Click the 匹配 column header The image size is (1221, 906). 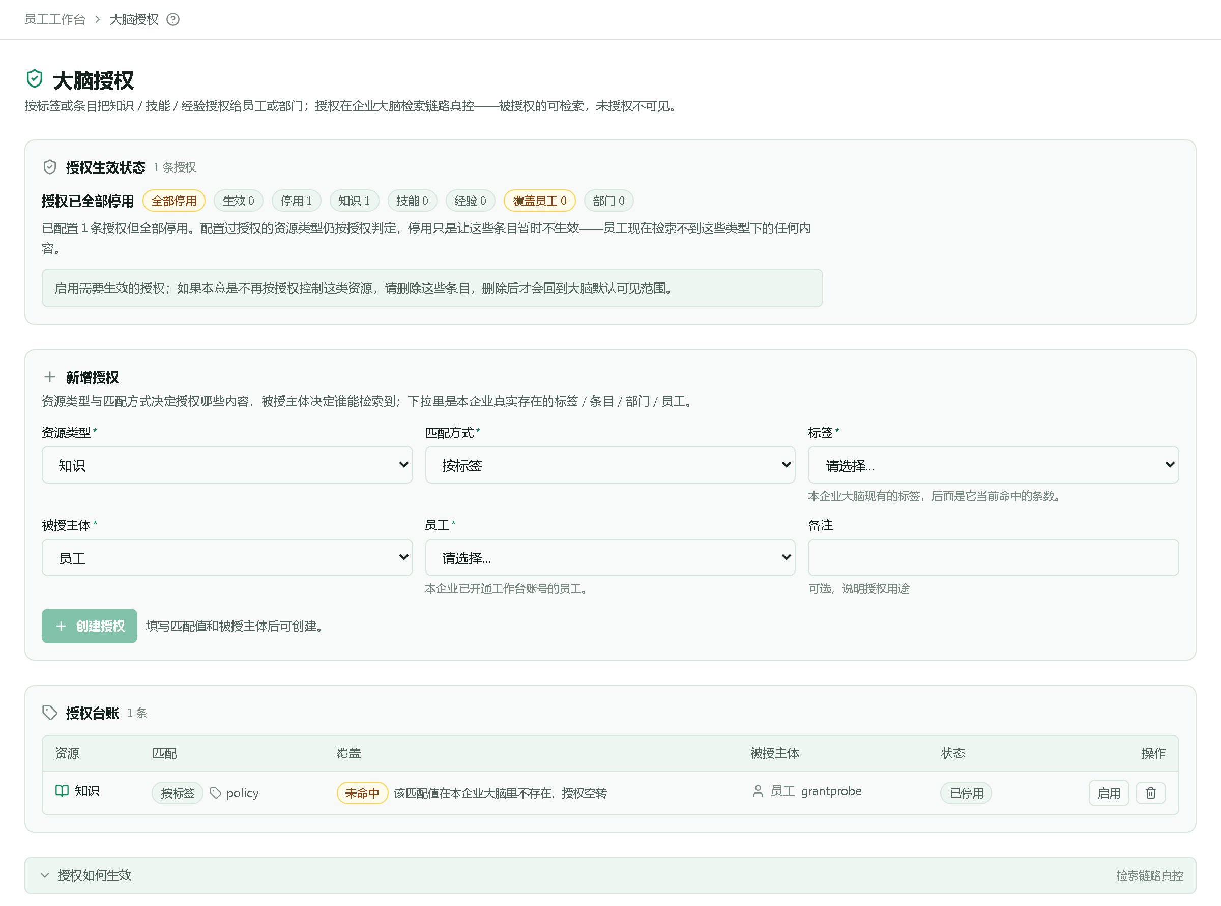(164, 753)
